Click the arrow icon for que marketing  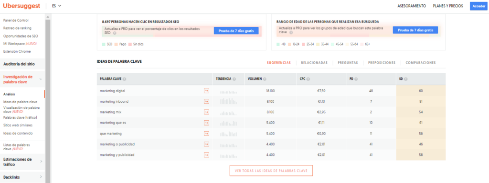(206, 134)
